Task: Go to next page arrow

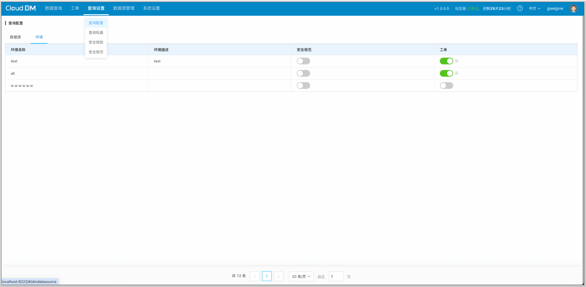Action: (x=278, y=276)
